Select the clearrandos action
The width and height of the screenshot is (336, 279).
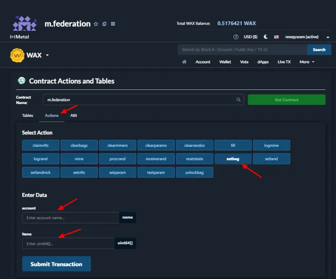[194, 145]
